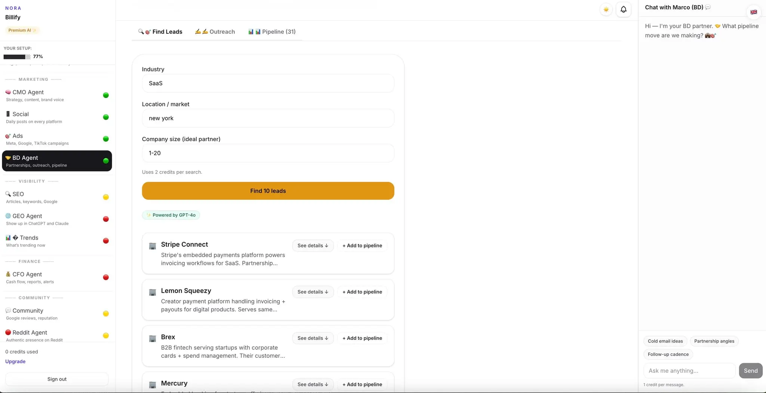766x393 pixels.
Task: Click the Powered by GPT-4o badge
Action: coord(171,215)
